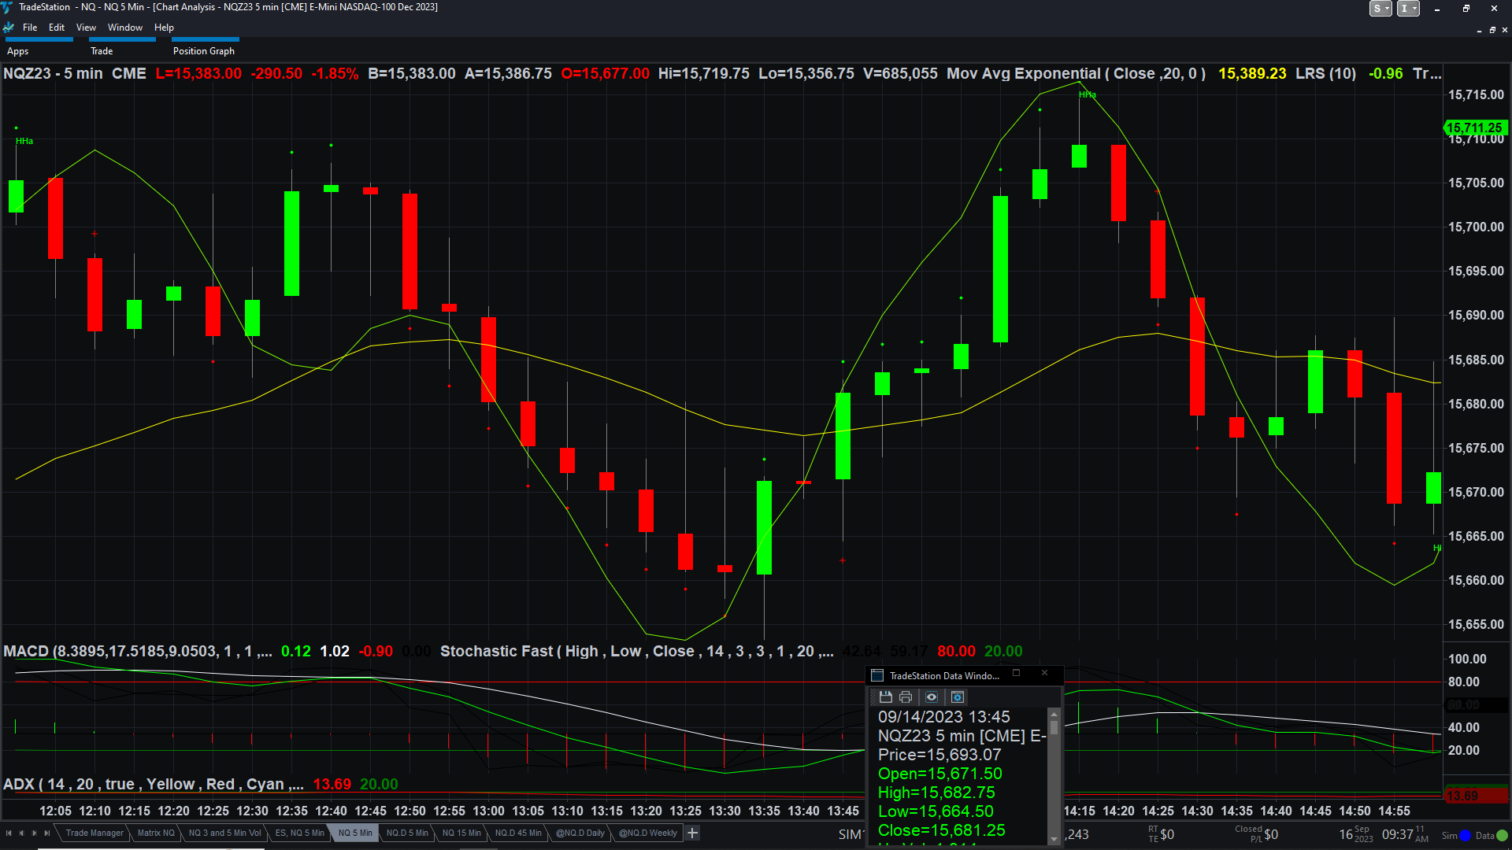Switch to Matrix NQ tab

[x=156, y=833]
